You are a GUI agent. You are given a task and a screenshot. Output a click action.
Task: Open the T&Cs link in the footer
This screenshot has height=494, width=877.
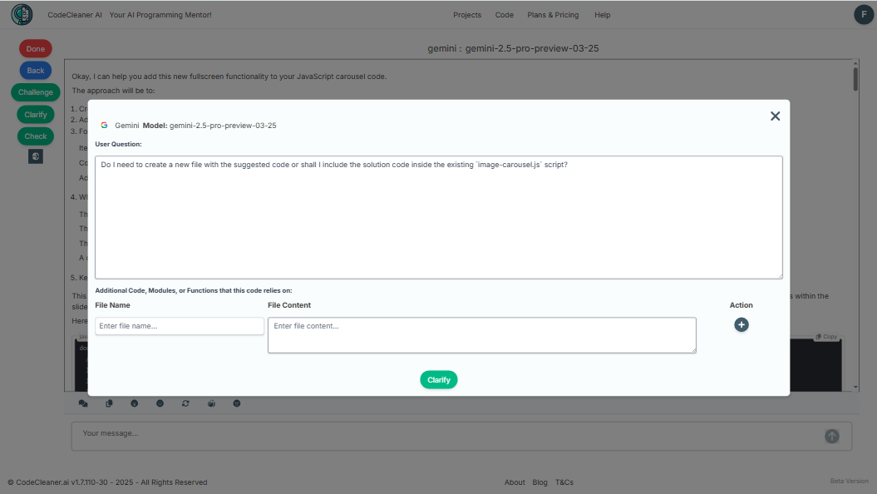tap(564, 482)
